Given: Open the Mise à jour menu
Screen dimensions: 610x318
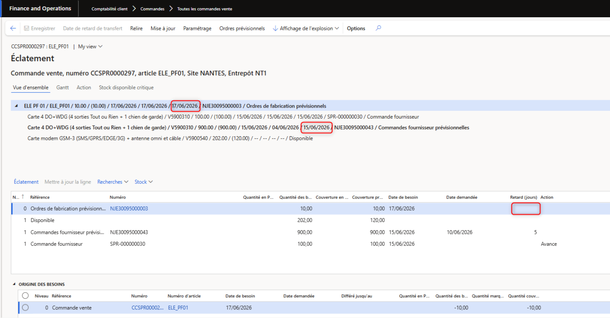Looking at the screenshot, I should pos(163,28).
